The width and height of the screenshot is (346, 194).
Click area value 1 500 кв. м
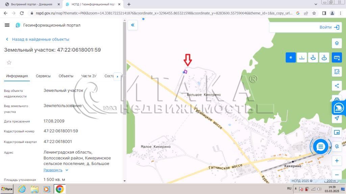pyautogui.click(x=54, y=179)
